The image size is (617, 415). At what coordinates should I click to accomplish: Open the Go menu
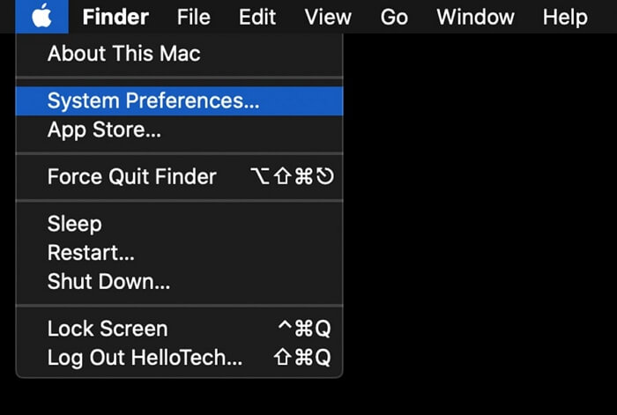coord(394,17)
